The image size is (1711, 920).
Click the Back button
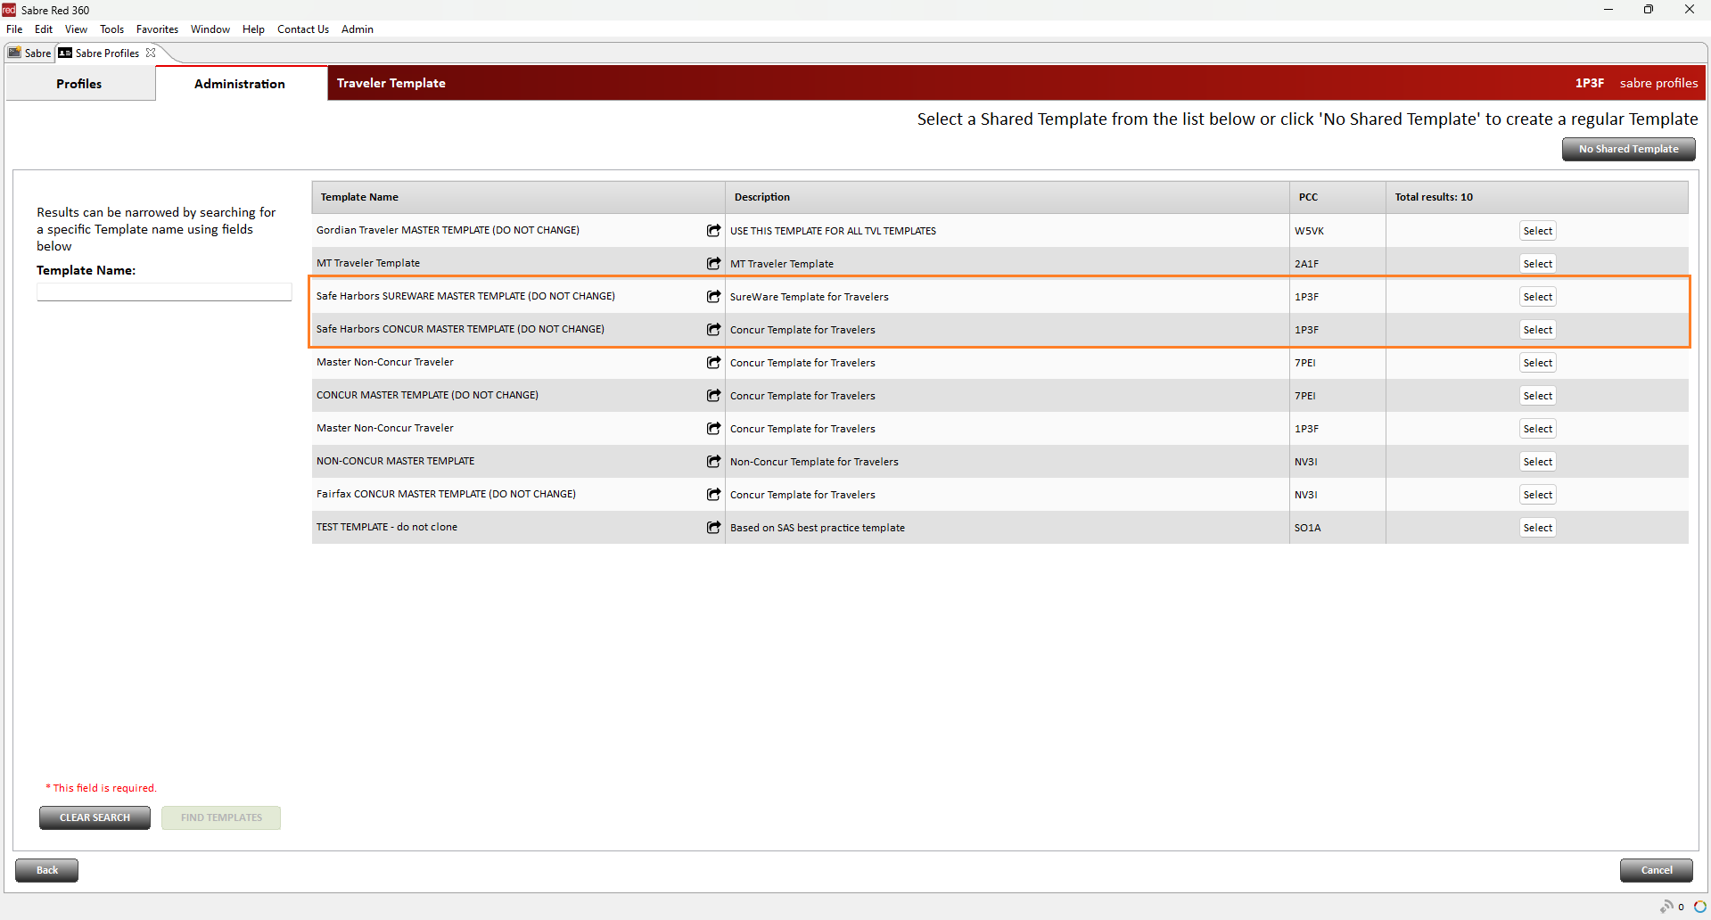(46, 870)
